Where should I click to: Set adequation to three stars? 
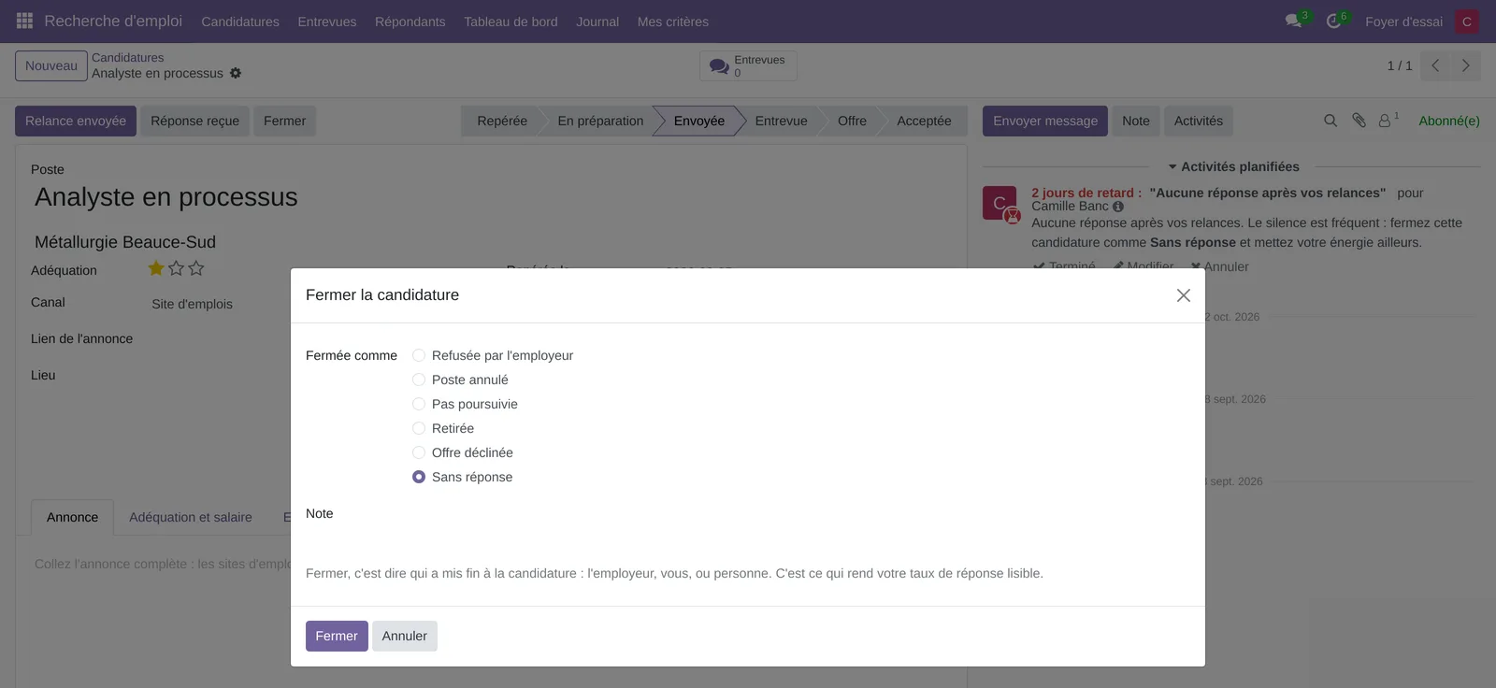(x=196, y=268)
